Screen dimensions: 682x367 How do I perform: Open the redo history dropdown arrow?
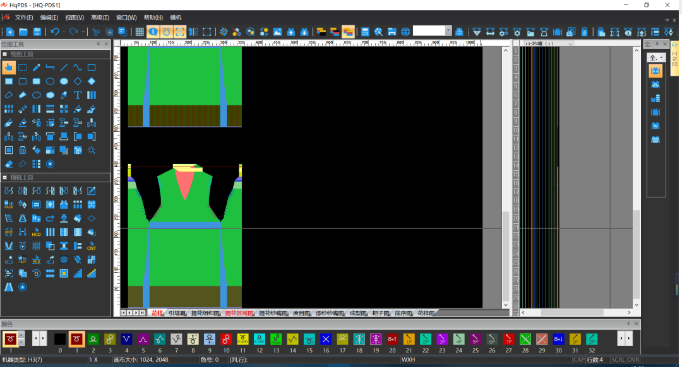coord(83,32)
